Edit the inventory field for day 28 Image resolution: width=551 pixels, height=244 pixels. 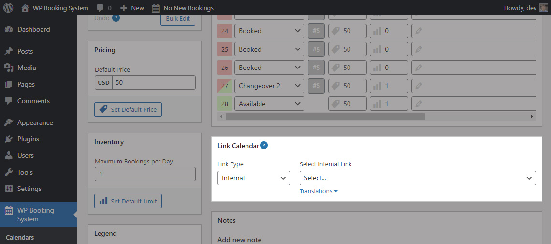tap(389, 104)
